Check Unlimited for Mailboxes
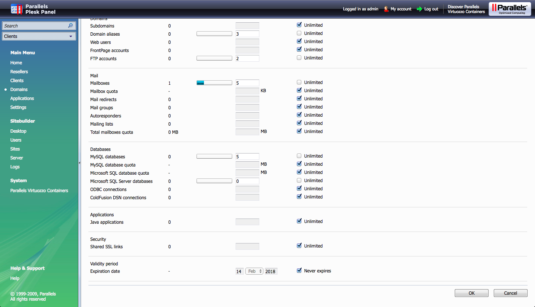 click(x=299, y=83)
